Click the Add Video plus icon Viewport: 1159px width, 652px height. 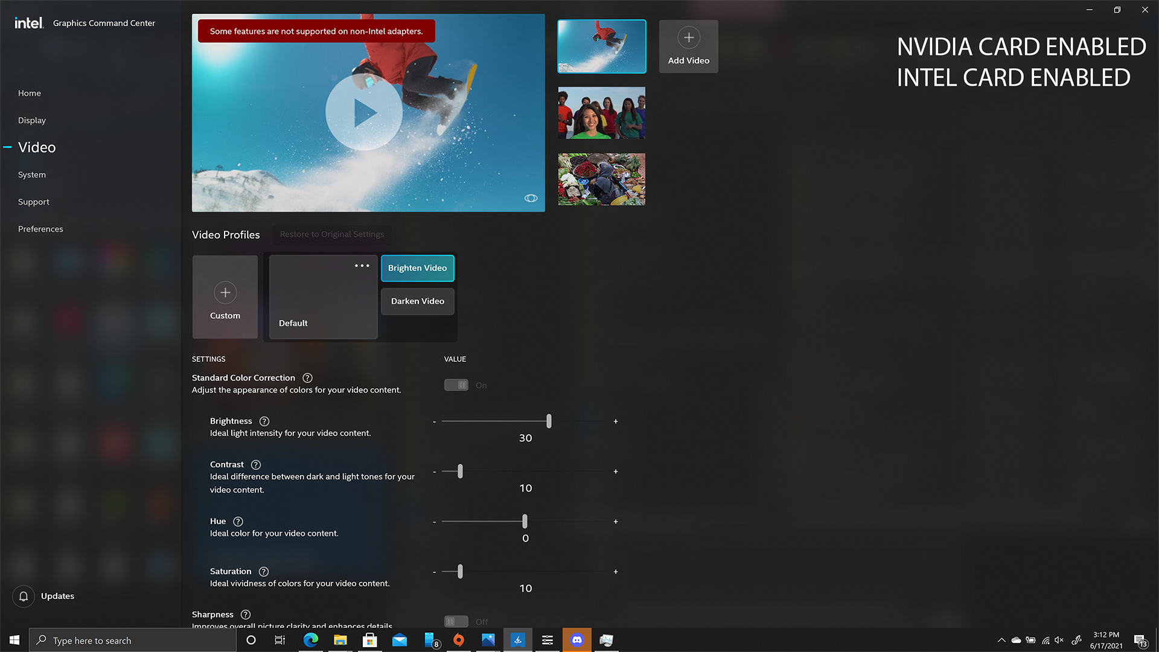tap(688, 37)
